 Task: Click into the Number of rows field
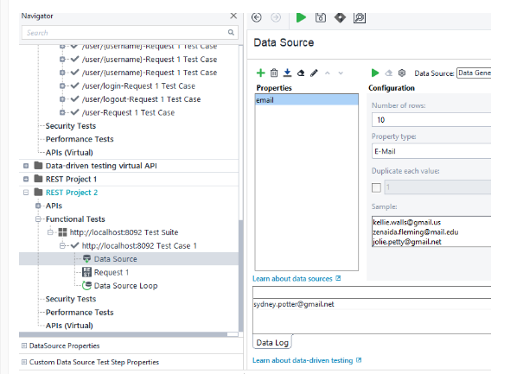pyautogui.click(x=431, y=120)
